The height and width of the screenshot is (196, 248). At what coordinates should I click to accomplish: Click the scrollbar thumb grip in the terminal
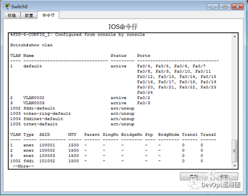(235, 151)
